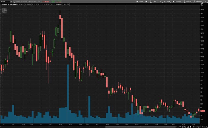Open the Studies menu
Image resolution: width=208 pixels, height=128 pixels.
187,1
